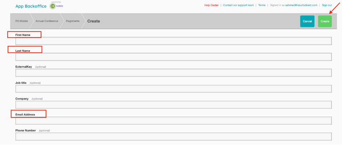Open the Terms link
342x145 pixels.
(262, 5)
